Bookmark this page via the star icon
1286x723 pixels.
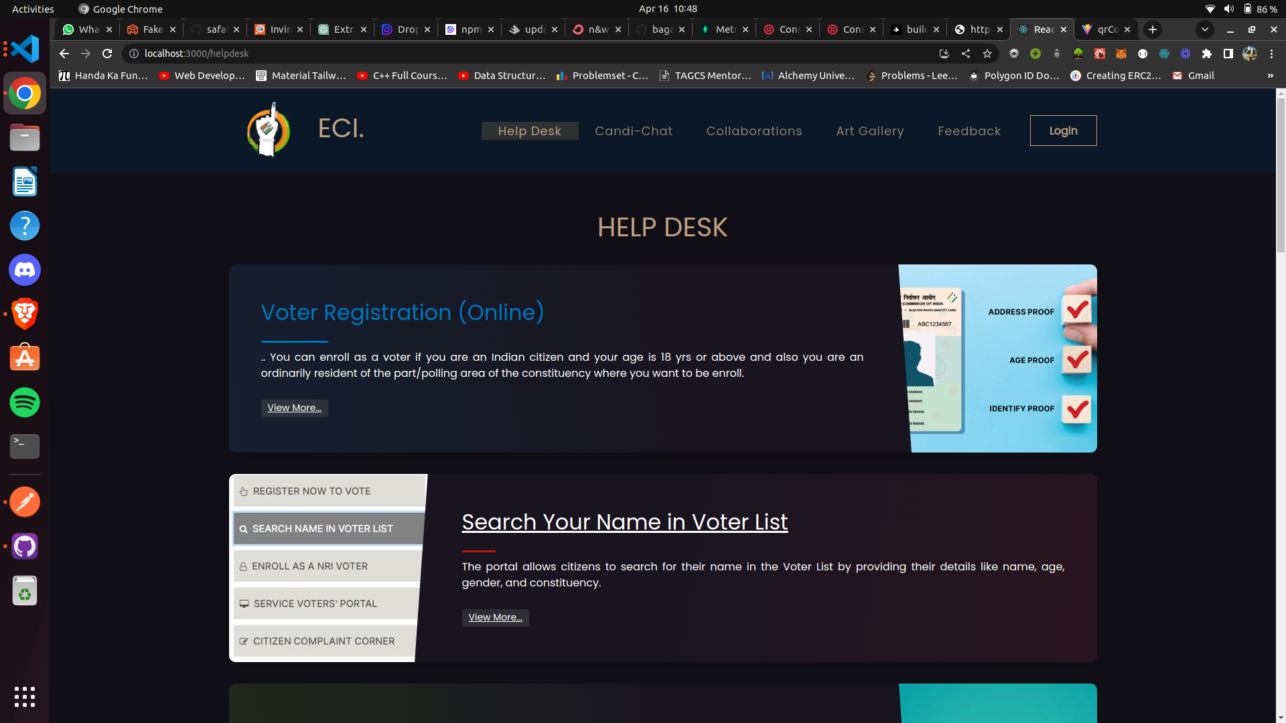(988, 54)
